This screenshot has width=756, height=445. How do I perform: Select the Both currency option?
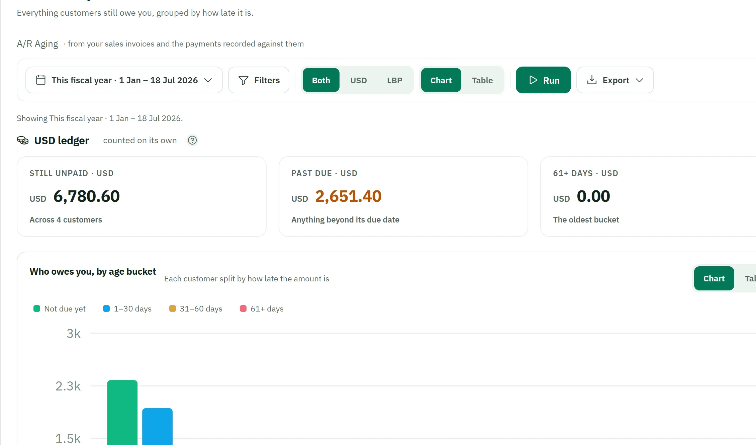coord(321,80)
